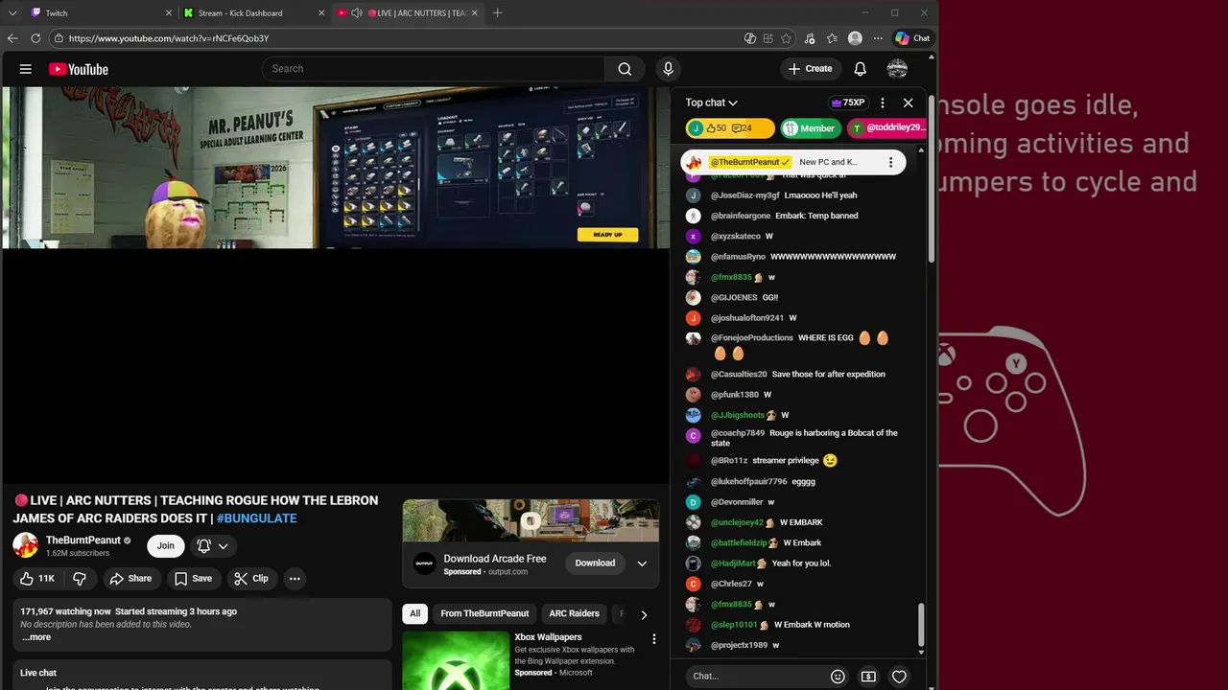Click the Create button
1228x690 pixels.
coord(810,69)
